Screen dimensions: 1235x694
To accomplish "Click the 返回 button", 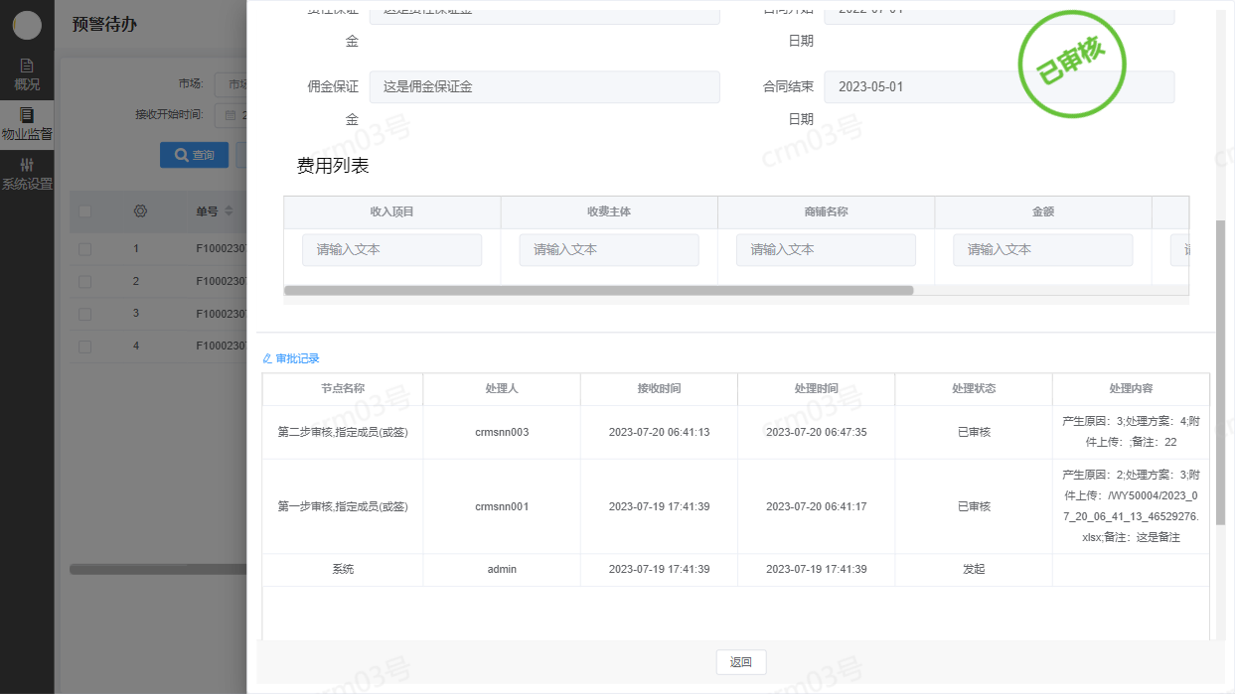I will coord(740,662).
